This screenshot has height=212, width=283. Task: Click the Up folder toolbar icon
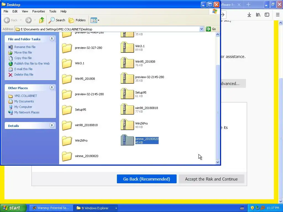(x=42, y=20)
